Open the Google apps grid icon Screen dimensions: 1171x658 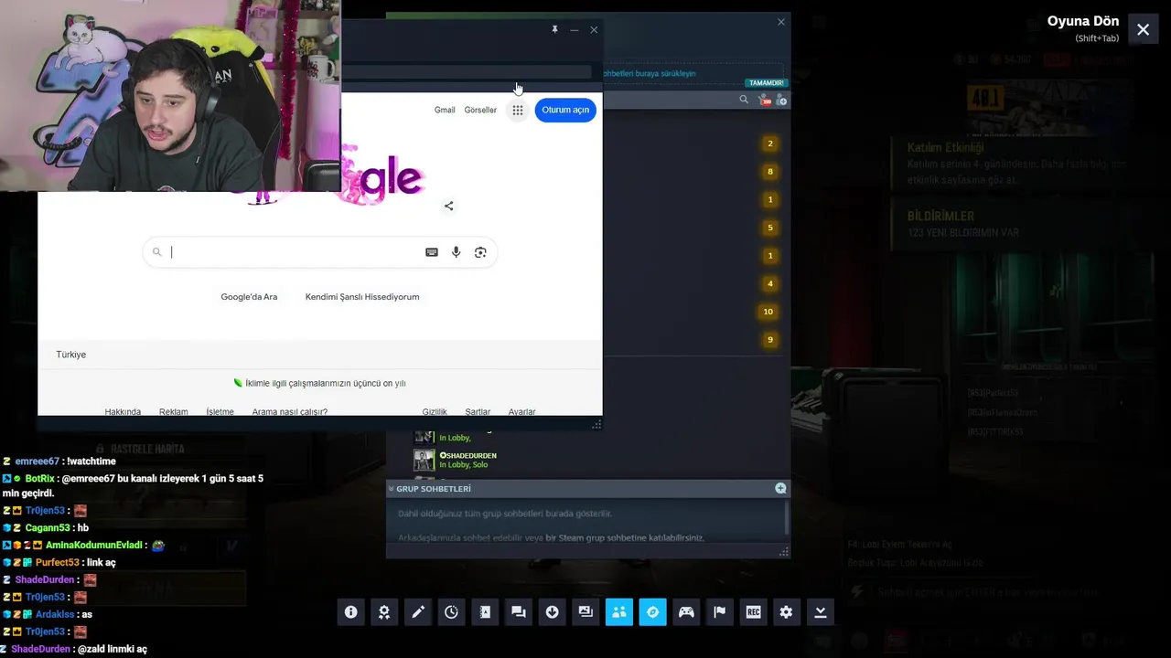pos(517,110)
